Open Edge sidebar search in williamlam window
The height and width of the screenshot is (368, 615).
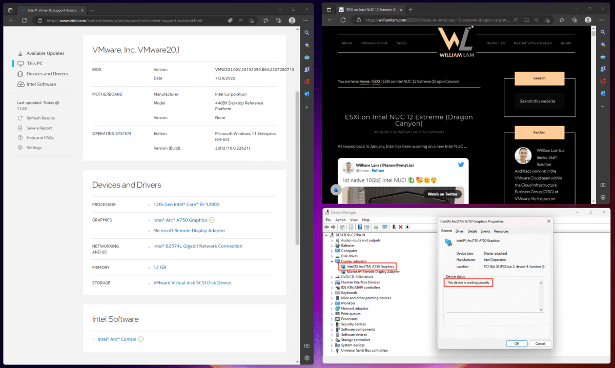click(603, 33)
